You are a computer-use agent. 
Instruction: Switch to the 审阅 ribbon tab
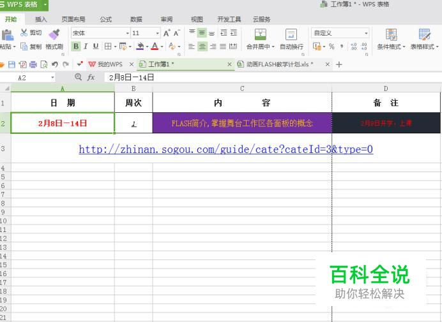coord(167,19)
